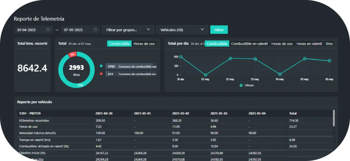350x161 pixels.
Task: Click the table's vertical scrollbar
Action: (334, 118)
